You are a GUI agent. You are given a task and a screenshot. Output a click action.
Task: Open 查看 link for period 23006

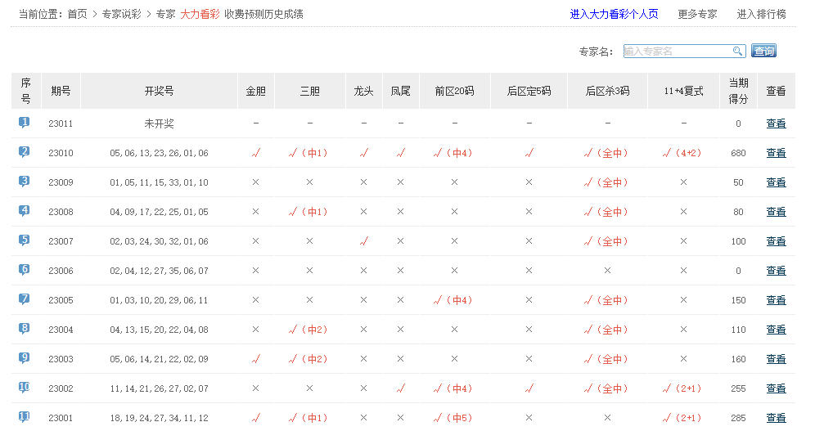click(776, 271)
